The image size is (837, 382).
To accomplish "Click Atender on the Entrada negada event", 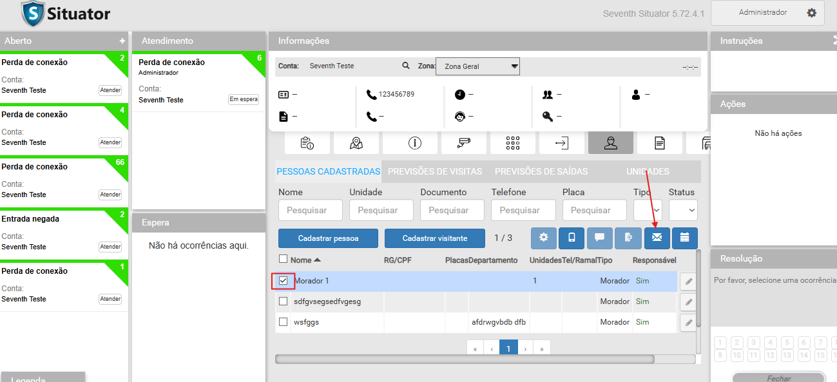I will tap(110, 247).
